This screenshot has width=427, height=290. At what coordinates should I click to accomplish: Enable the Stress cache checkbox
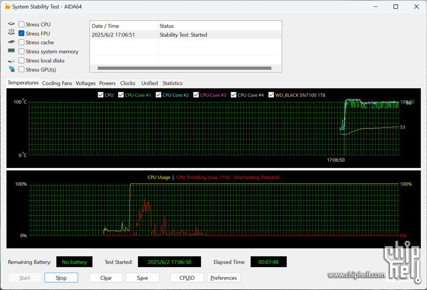pyautogui.click(x=21, y=42)
